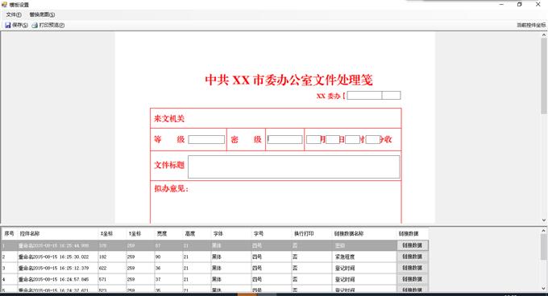Screen dimensions: 548x296
Task: Click the app icon in title bar
Action: tap(4, 5)
